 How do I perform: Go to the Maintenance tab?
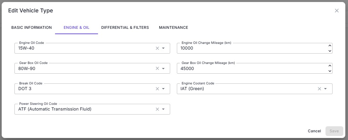173,27
